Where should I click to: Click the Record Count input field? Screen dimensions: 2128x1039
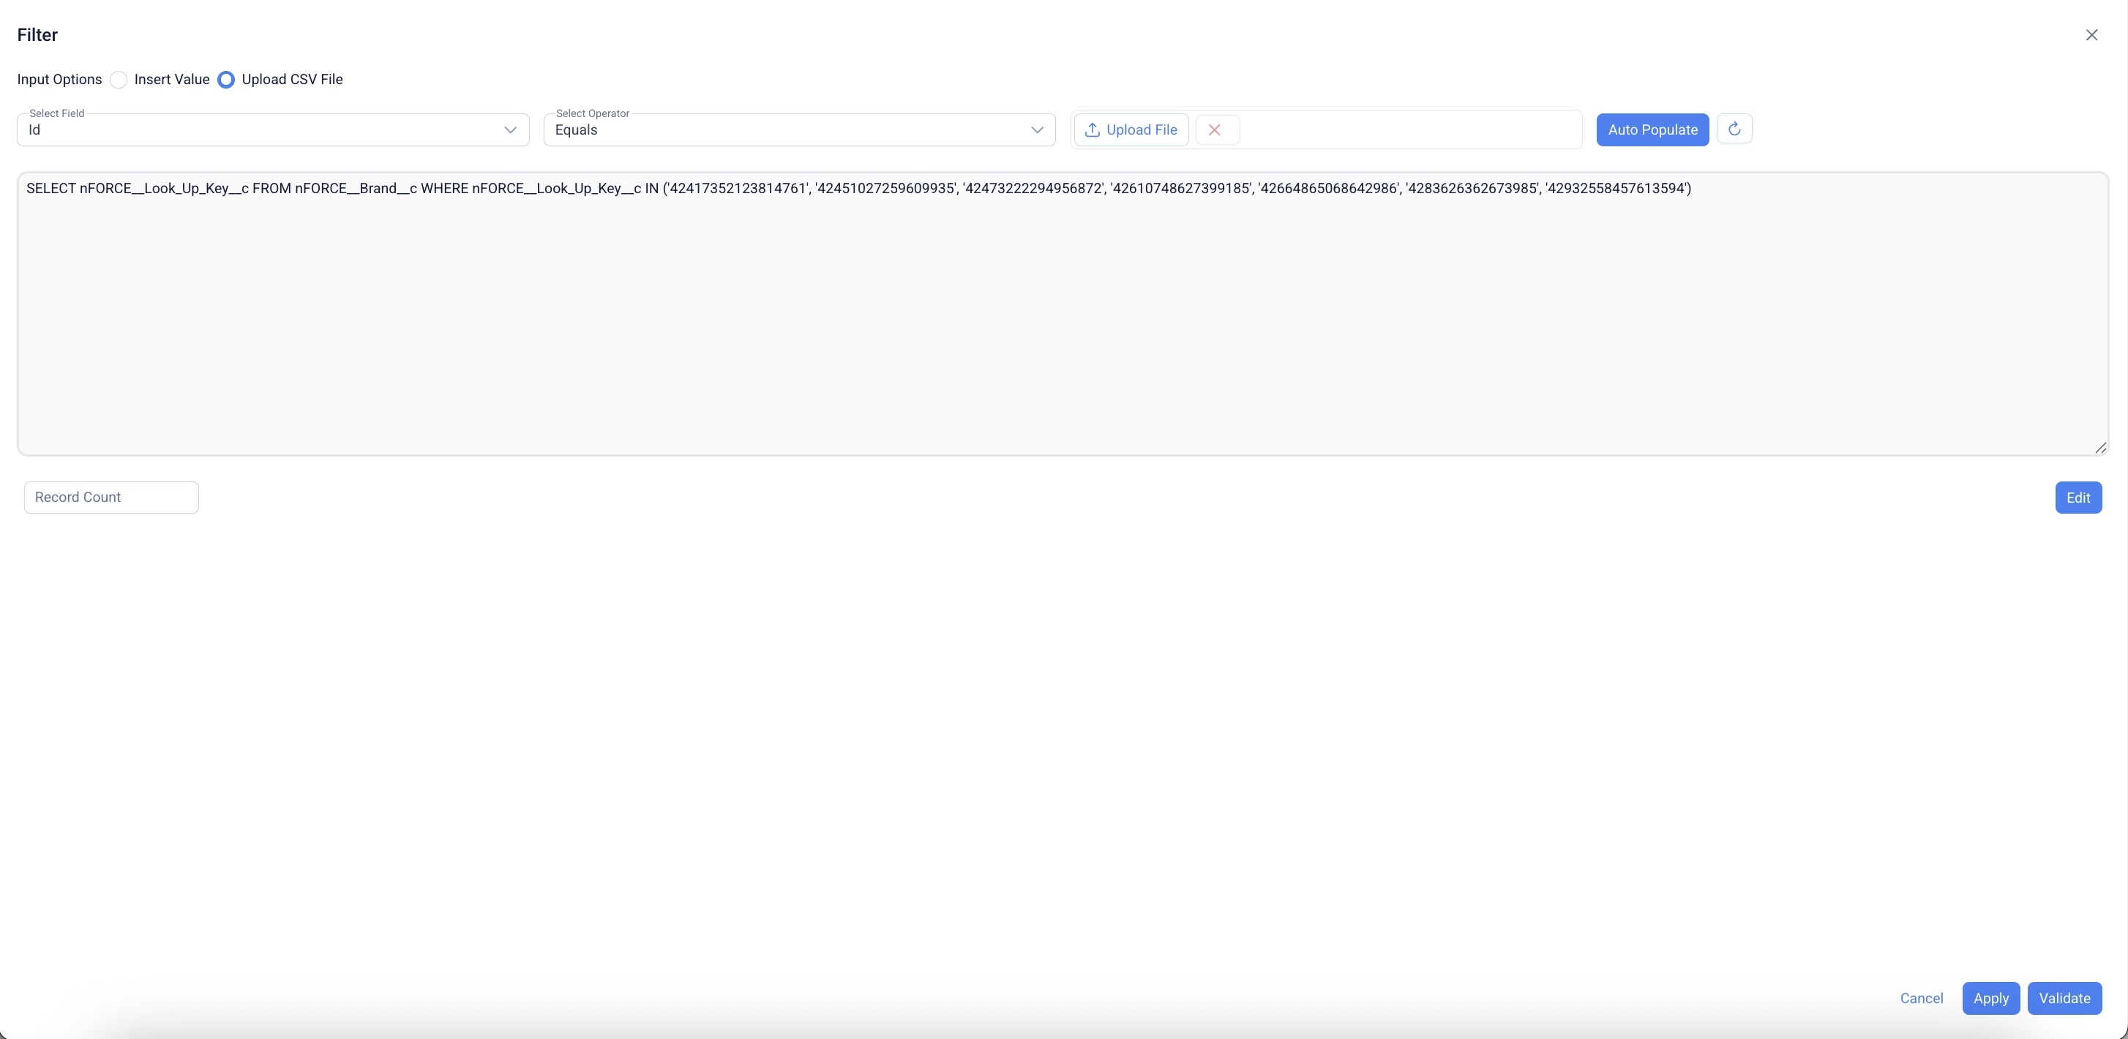110,498
